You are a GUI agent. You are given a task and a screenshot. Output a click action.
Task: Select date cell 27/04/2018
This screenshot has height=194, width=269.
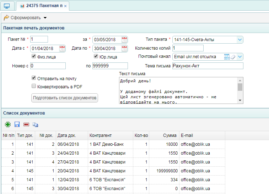tap(72, 162)
